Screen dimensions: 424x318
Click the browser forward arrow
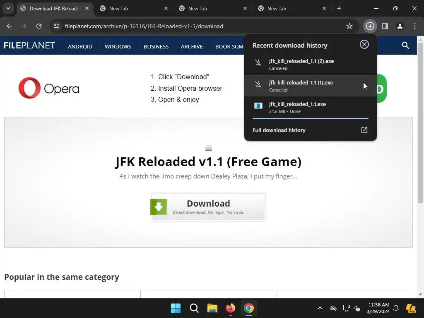(24, 26)
